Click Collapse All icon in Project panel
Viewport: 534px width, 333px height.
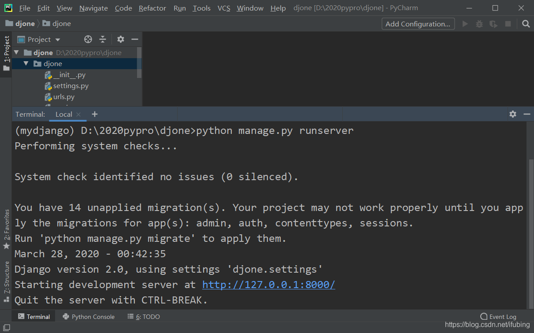(103, 39)
